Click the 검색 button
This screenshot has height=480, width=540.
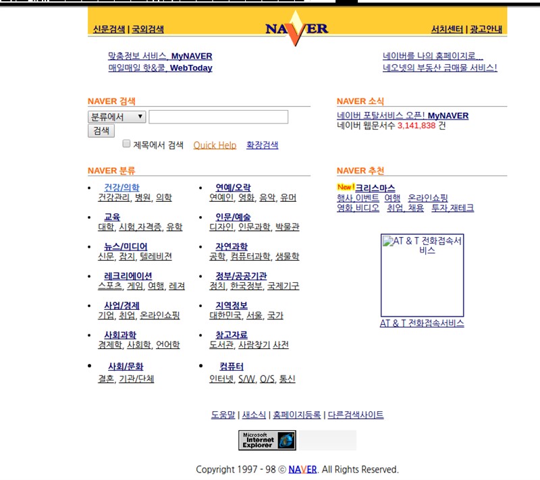(x=101, y=131)
